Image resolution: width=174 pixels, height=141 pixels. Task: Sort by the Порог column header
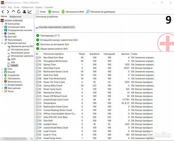pos(82,54)
